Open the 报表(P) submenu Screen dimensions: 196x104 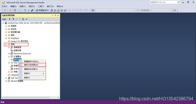[x=33, y=73]
